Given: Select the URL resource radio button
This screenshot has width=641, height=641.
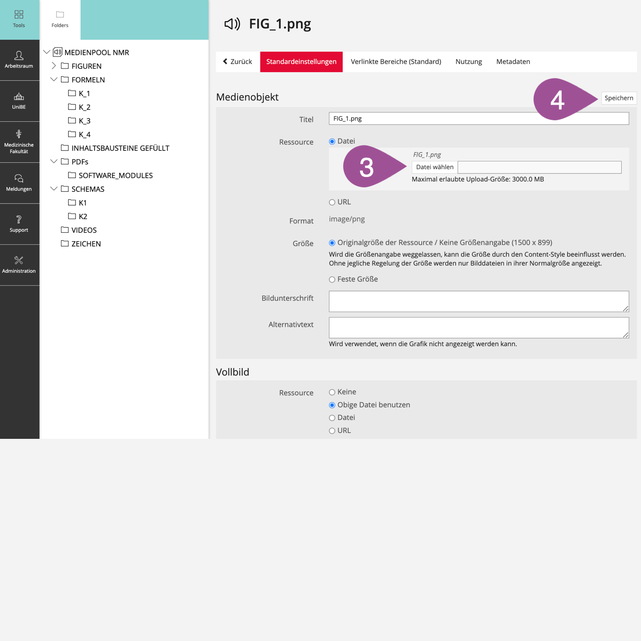Looking at the screenshot, I should [x=332, y=202].
